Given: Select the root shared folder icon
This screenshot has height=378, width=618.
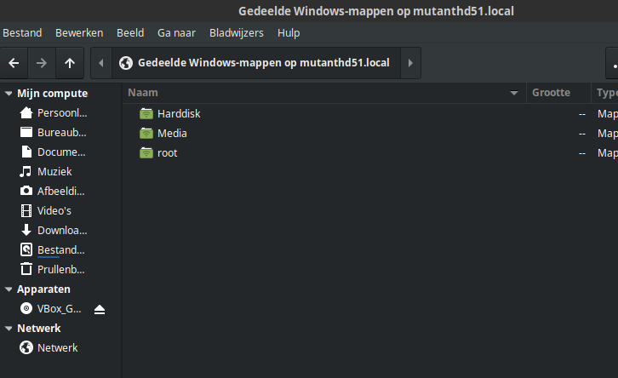Looking at the screenshot, I should pyautogui.click(x=146, y=152).
